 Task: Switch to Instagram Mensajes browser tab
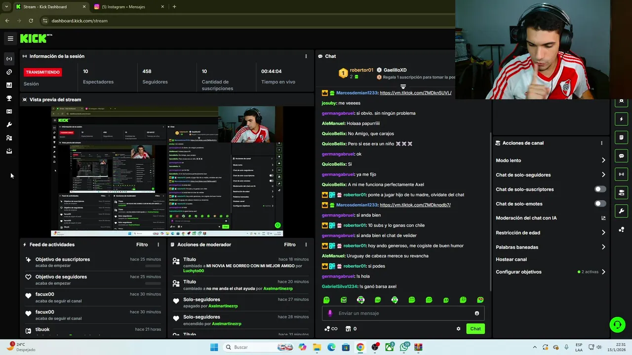tap(129, 7)
